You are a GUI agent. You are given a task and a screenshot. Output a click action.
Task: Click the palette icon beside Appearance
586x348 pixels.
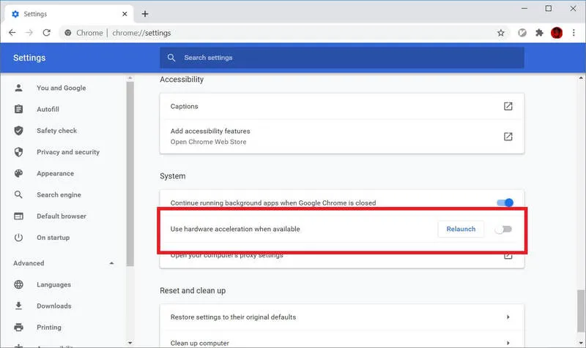(18, 173)
